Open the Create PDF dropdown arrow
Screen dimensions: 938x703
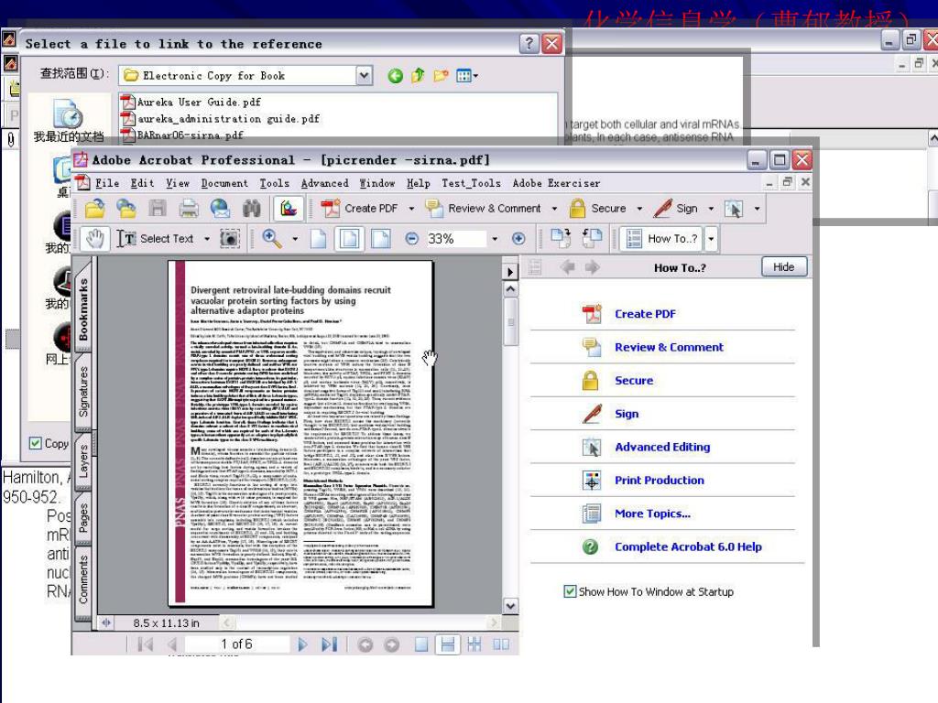(411, 209)
